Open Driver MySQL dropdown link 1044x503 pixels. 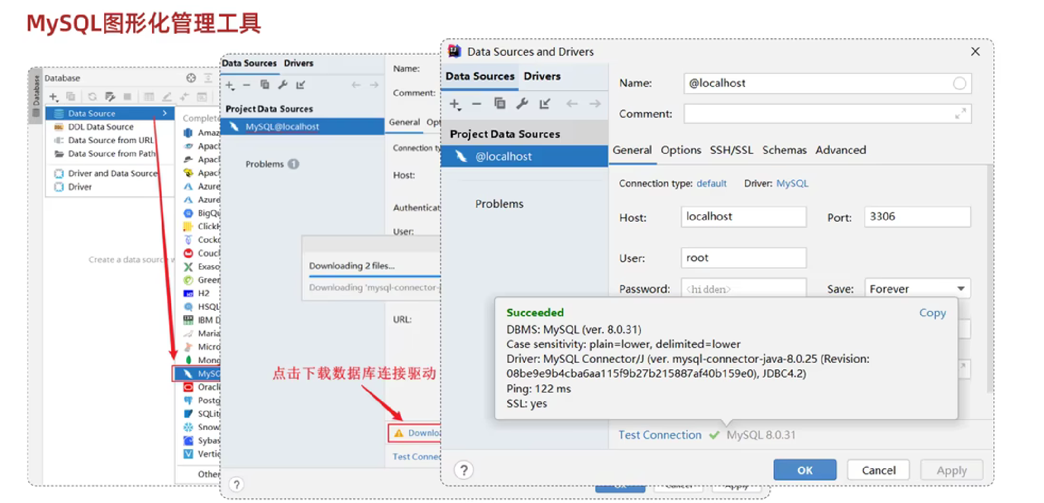(x=792, y=184)
